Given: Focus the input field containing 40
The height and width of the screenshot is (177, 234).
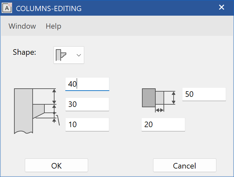Looking at the screenshot, I should click(87, 84).
